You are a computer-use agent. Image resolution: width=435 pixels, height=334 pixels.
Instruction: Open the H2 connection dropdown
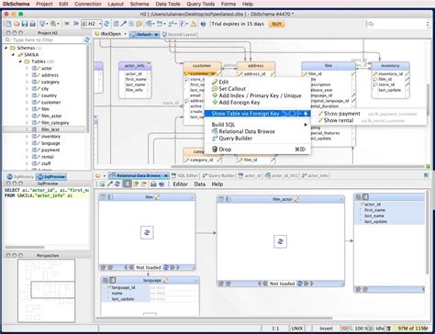92,24
